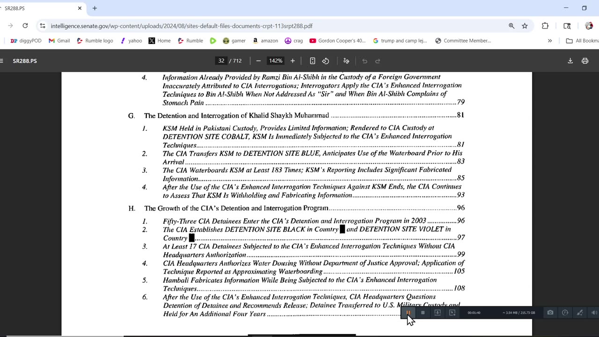599x337 pixels.
Task: Zoom out the PDF with minus button
Action: click(258, 61)
